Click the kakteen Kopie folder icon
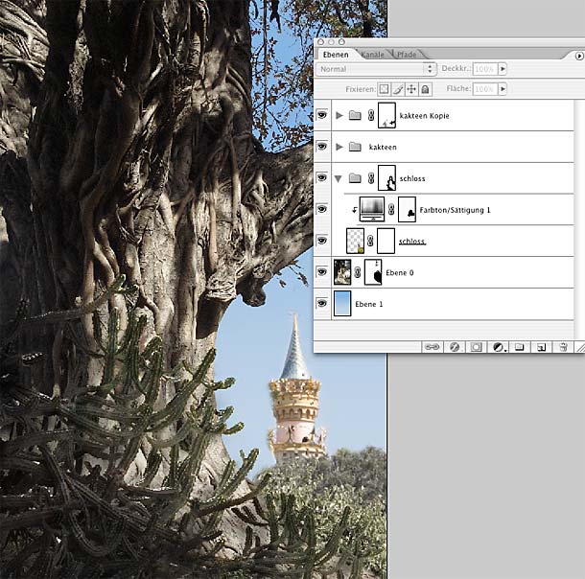Screen dimensions: 585x579 click(x=355, y=115)
